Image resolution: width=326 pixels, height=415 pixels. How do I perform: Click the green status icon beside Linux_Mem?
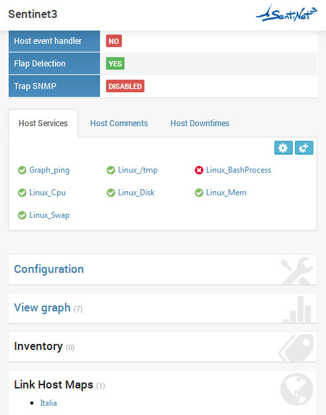199,193
